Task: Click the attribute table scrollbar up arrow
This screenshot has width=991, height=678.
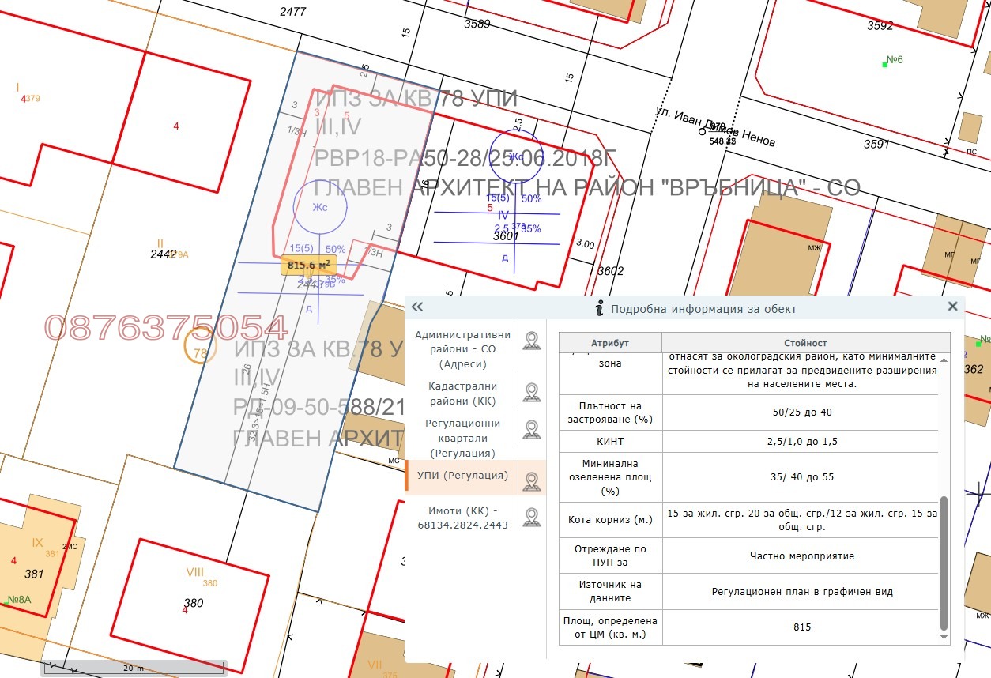Action: [x=944, y=360]
